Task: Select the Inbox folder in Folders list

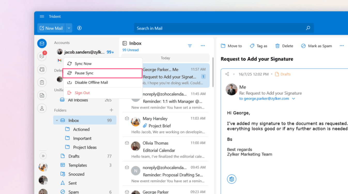Action: tap(85, 120)
